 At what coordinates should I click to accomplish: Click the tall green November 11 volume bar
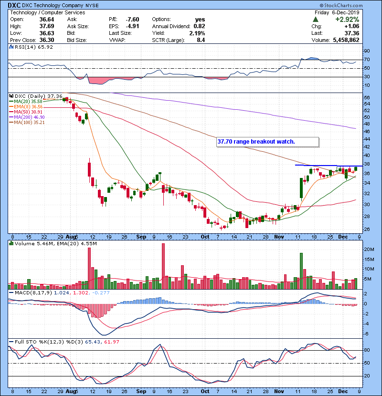(301, 271)
